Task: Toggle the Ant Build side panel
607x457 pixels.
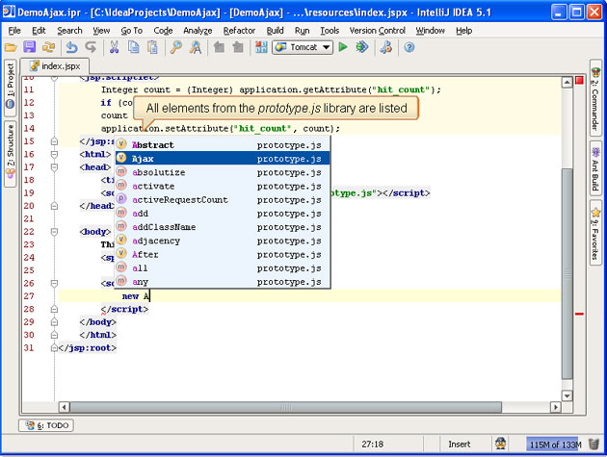Action: point(596,166)
